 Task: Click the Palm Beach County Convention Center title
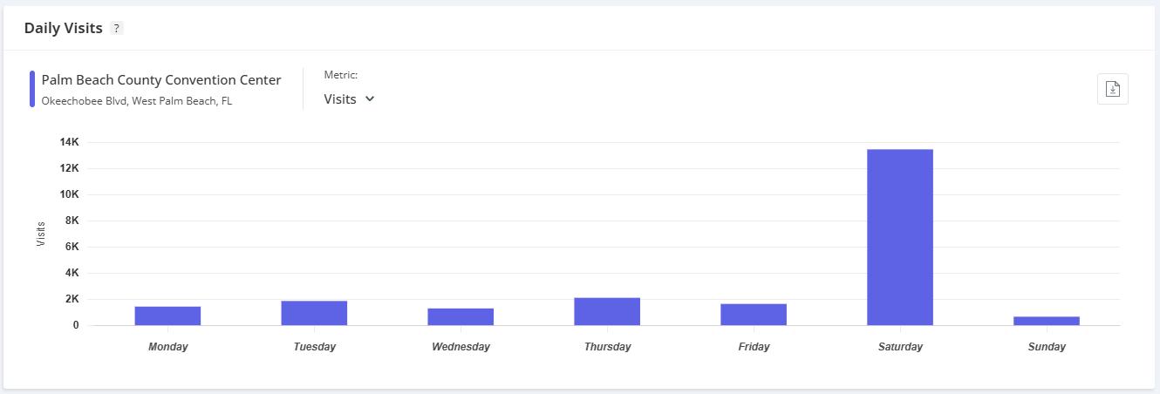[161, 80]
